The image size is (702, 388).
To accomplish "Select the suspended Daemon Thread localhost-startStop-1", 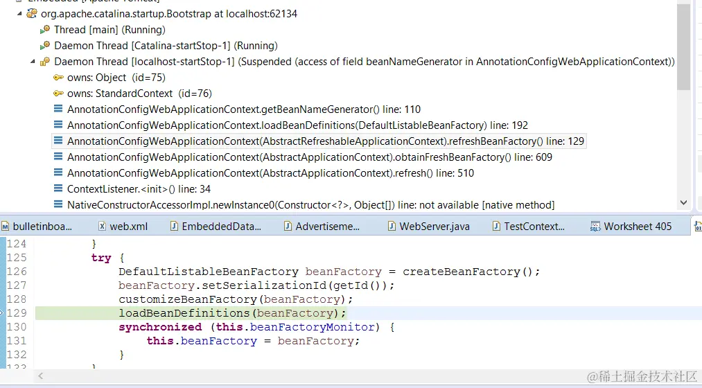I will click(x=365, y=62).
